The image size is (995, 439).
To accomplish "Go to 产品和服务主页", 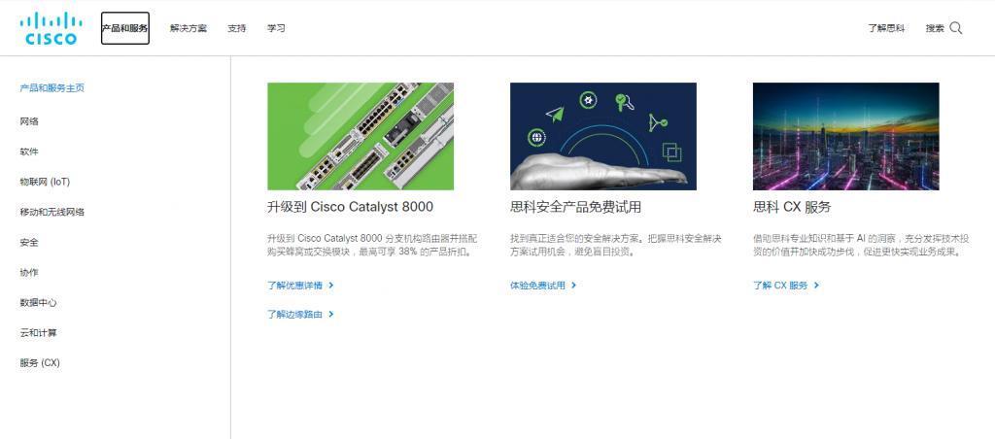I will coord(52,88).
